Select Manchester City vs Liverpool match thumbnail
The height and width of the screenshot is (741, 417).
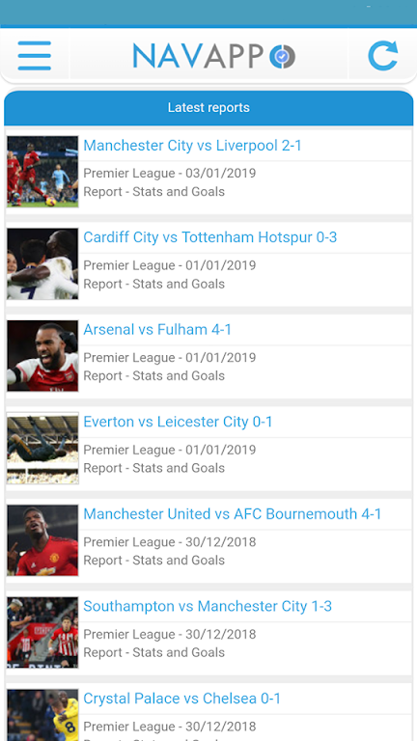coord(42,172)
